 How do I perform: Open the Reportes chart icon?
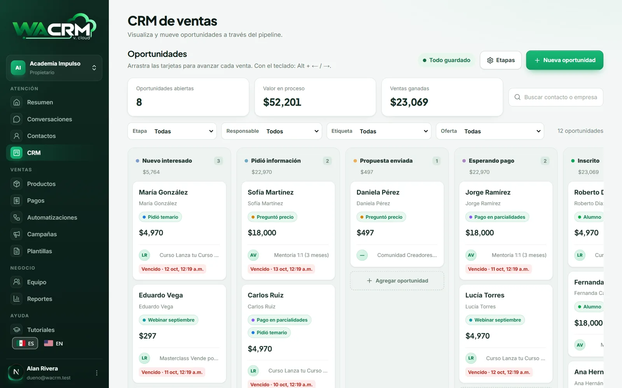pyautogui.click(x=17, y=299)
